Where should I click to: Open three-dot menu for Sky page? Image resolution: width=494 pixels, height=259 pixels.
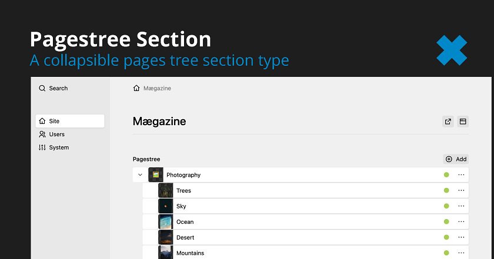point(461,206)
